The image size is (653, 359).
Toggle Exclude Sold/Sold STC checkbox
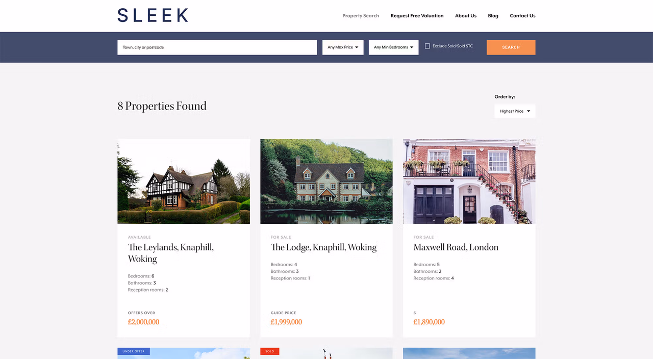(428, 46)
